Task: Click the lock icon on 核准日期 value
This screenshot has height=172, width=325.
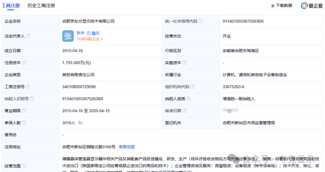Action: coord(229,111)
